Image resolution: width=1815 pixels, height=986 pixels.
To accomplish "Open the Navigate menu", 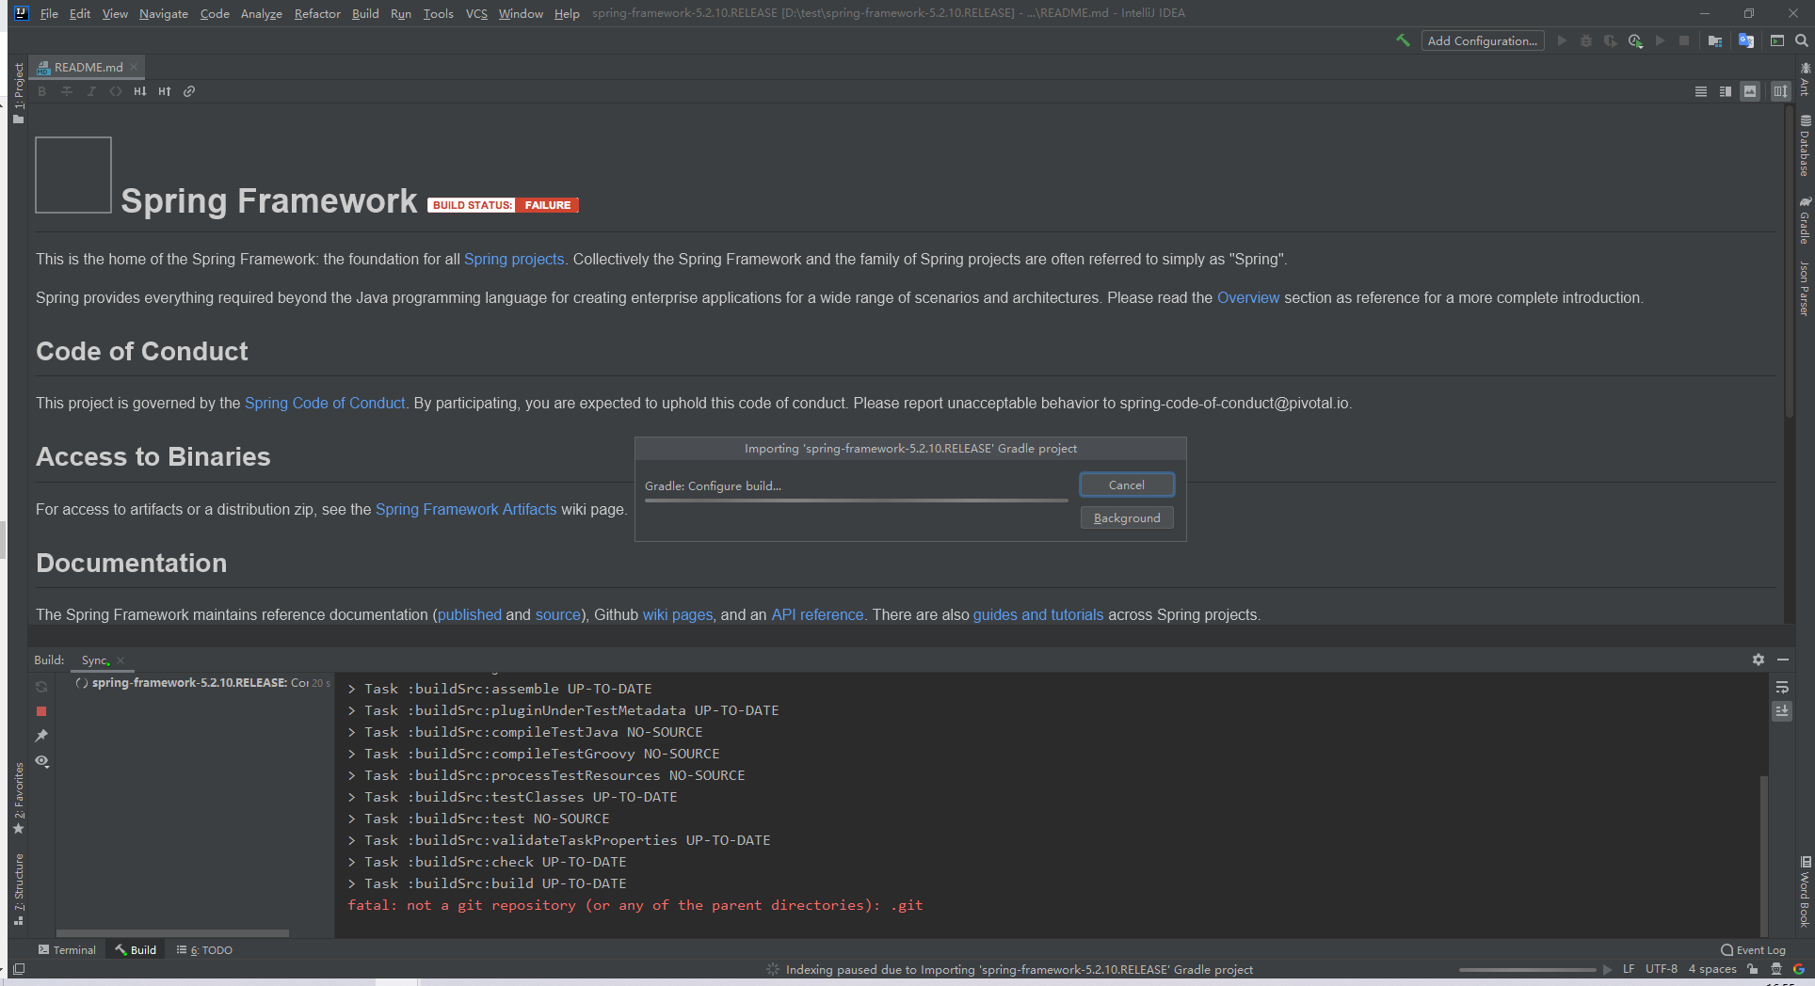I will (164, 13).
